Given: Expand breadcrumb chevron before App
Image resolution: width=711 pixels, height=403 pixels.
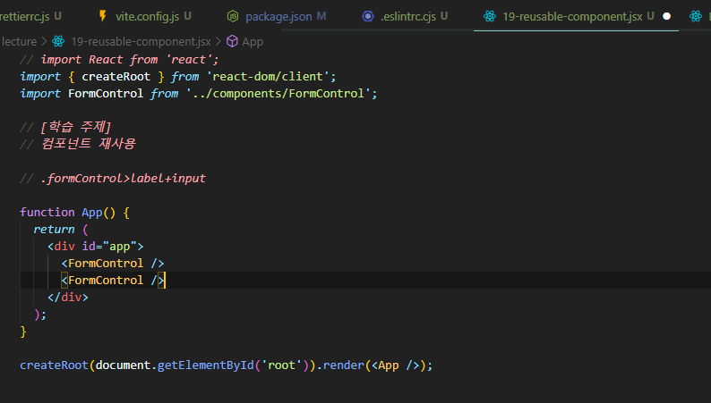Looking at the screenshot, I should click(218, 42).
